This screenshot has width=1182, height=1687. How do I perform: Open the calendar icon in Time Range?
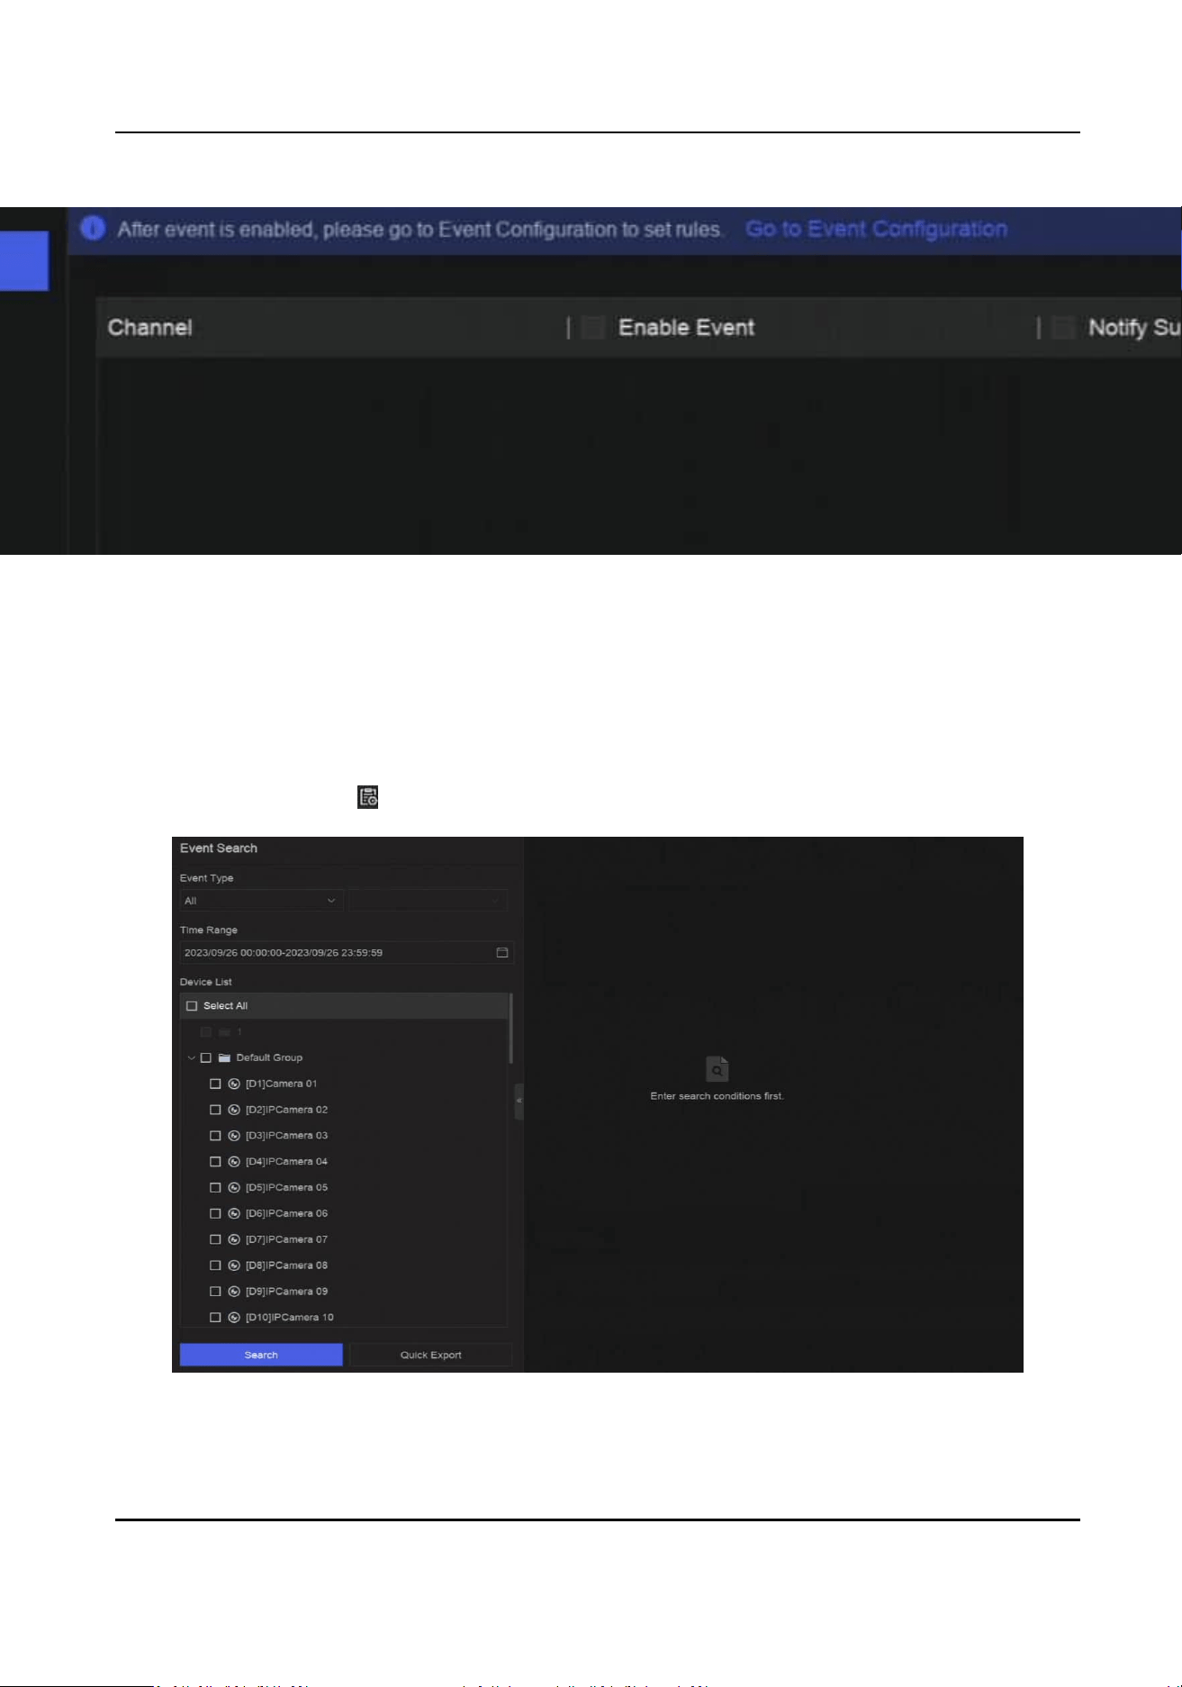[502, 952]
